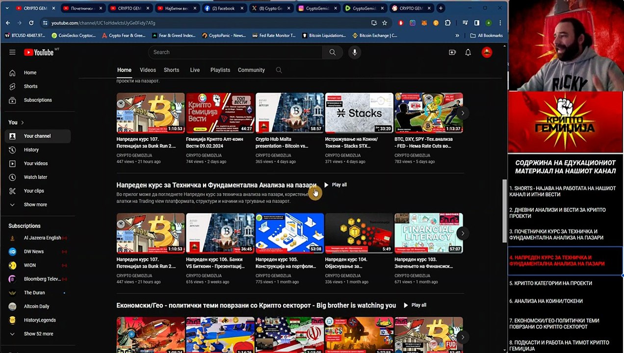Screen dimensions: 624x353
Task: Play all in Big brother section
Action: coord(415,305)
